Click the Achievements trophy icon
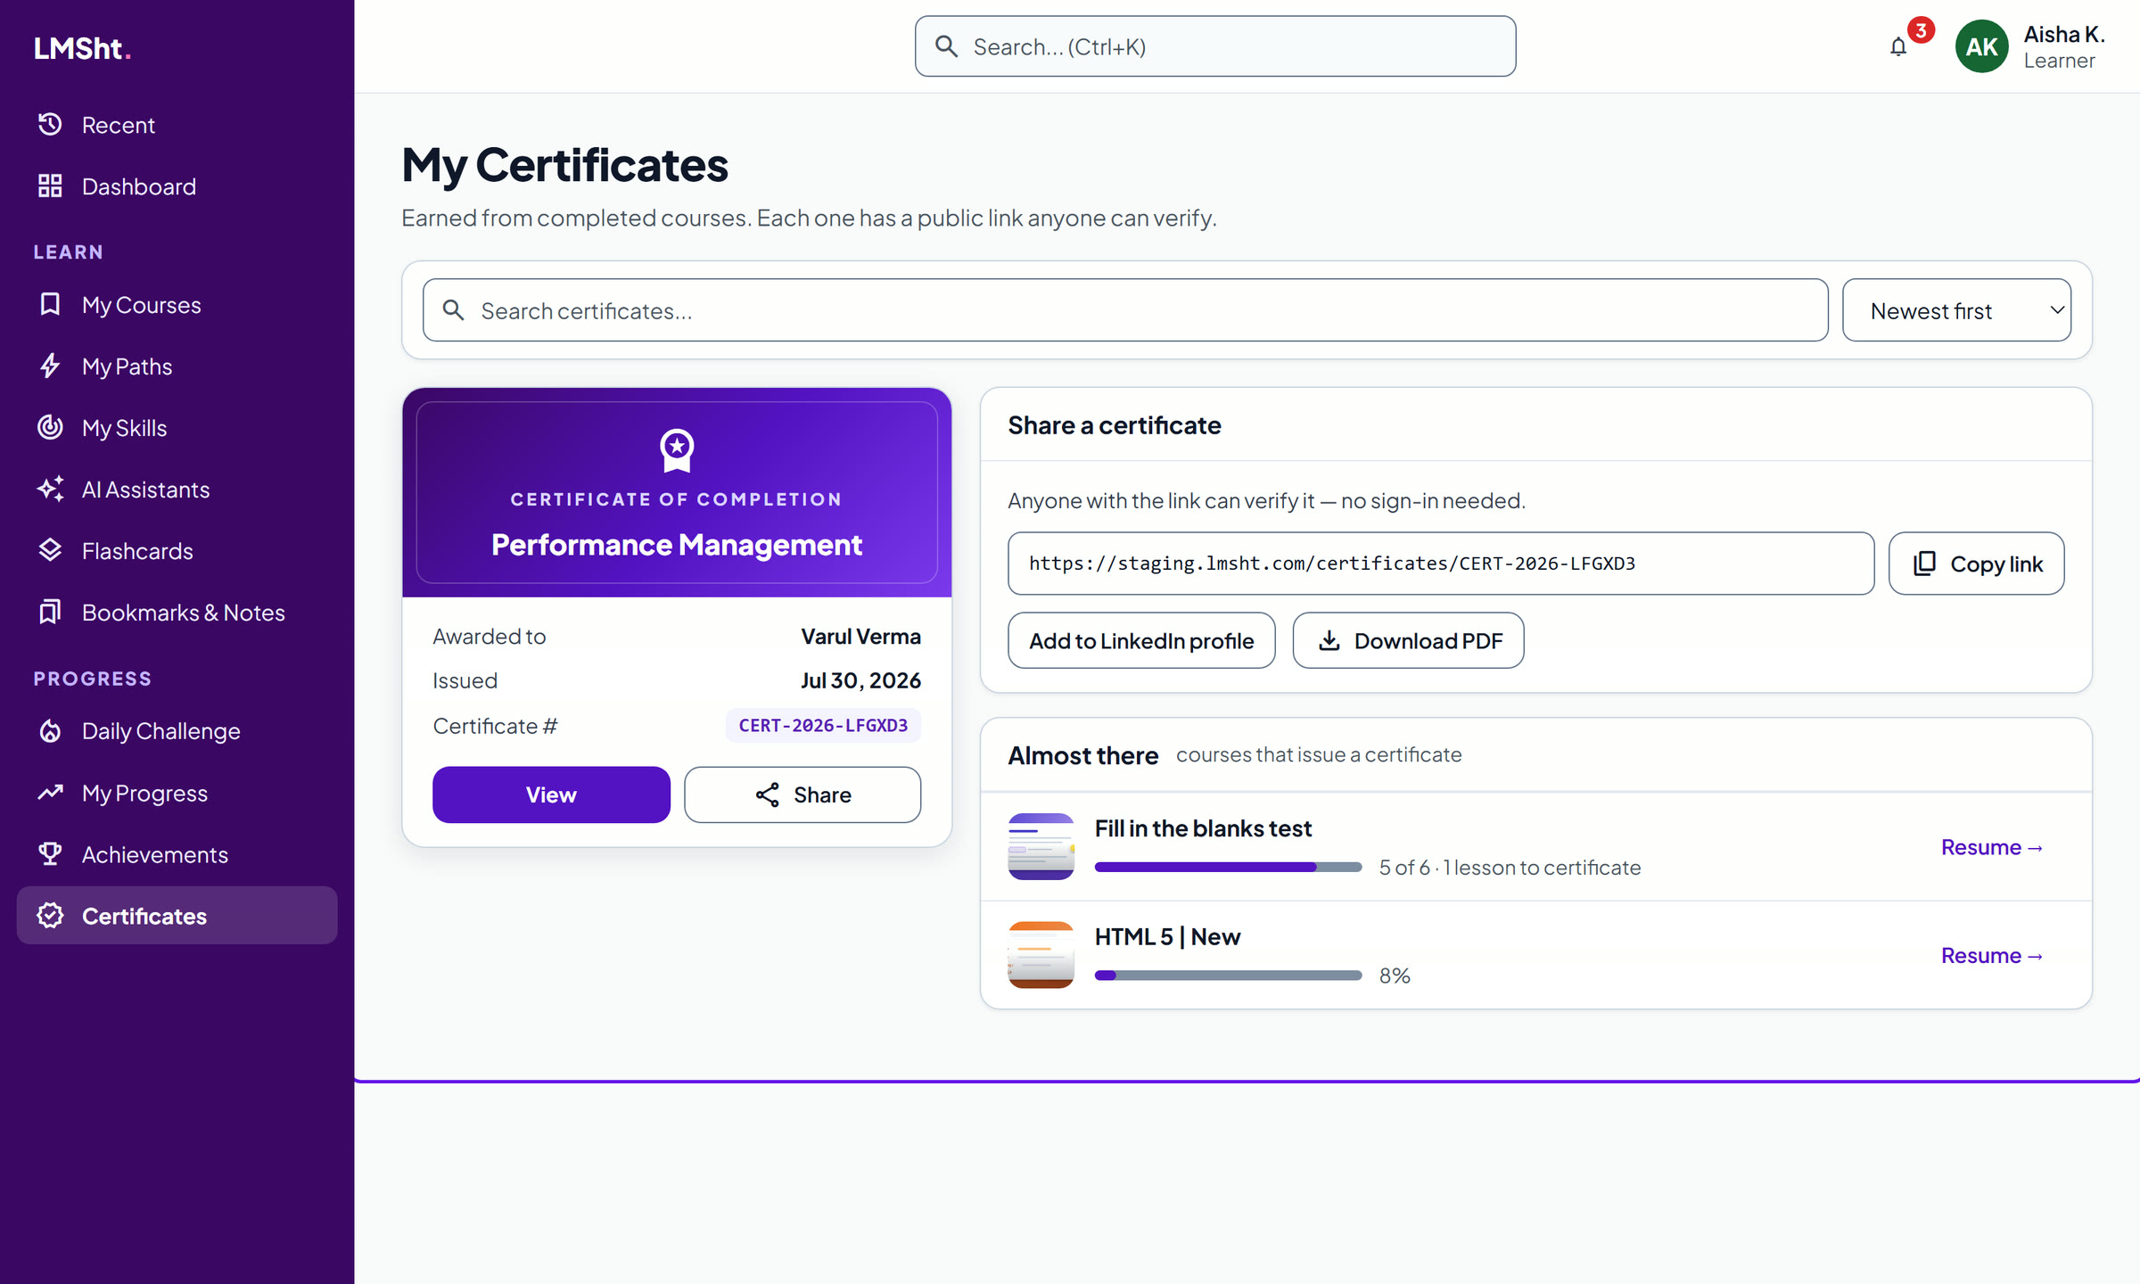Screen dimensions: 2140x1284 pos(50,853)
